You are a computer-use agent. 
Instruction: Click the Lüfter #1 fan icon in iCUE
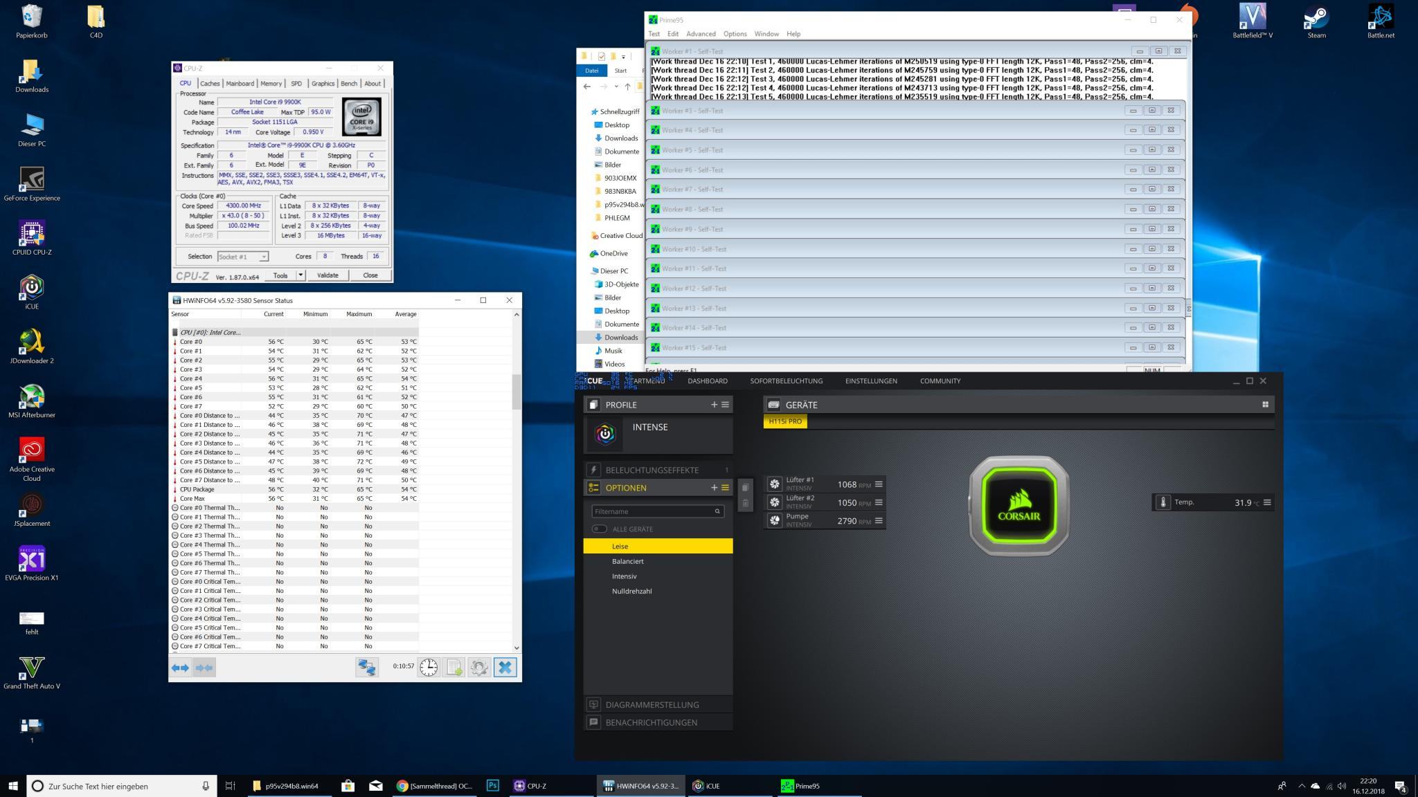point(775,484)
